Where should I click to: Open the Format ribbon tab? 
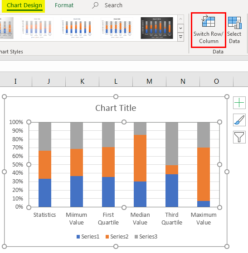tap(64, 5)
